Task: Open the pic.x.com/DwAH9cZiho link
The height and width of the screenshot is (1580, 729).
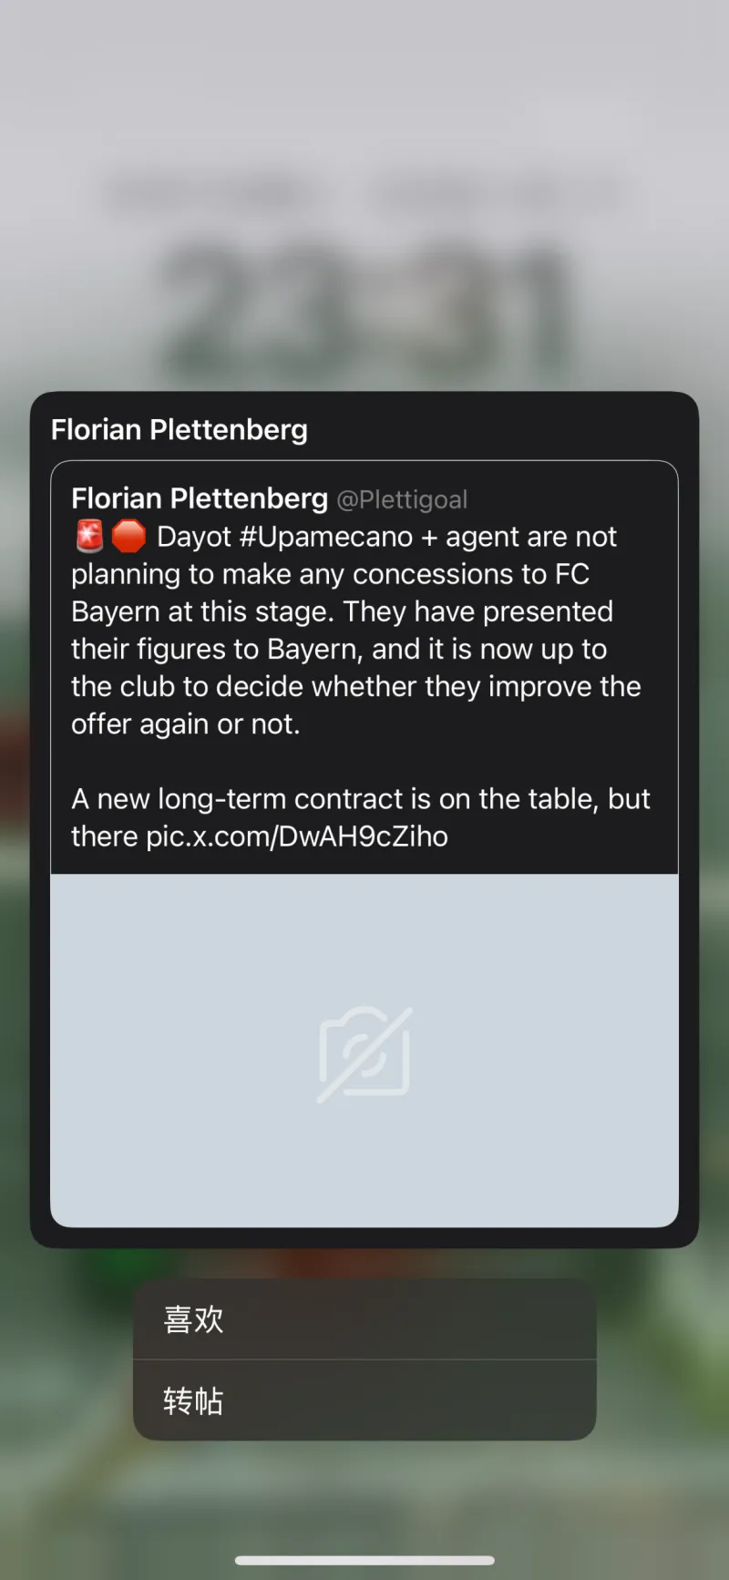Action: point(297,836)
